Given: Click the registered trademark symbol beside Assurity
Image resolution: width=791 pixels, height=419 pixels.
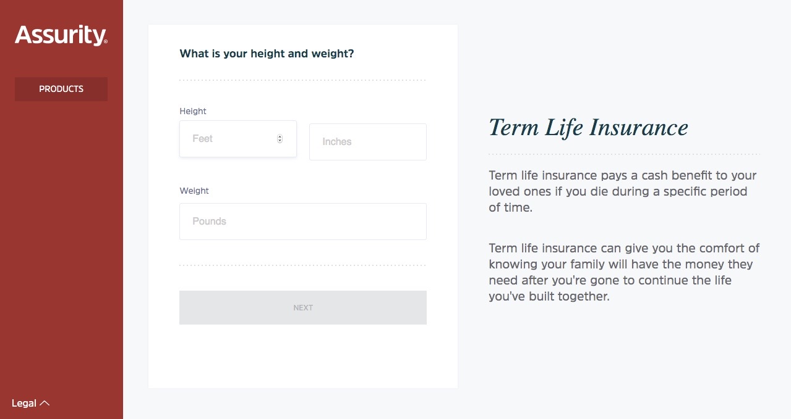Looking at the screenshot, I should point(106,42).
